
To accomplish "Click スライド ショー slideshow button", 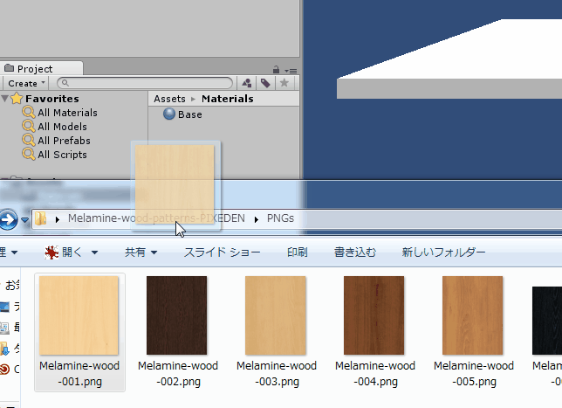I will pyautogui.click(x=223, y=252).
